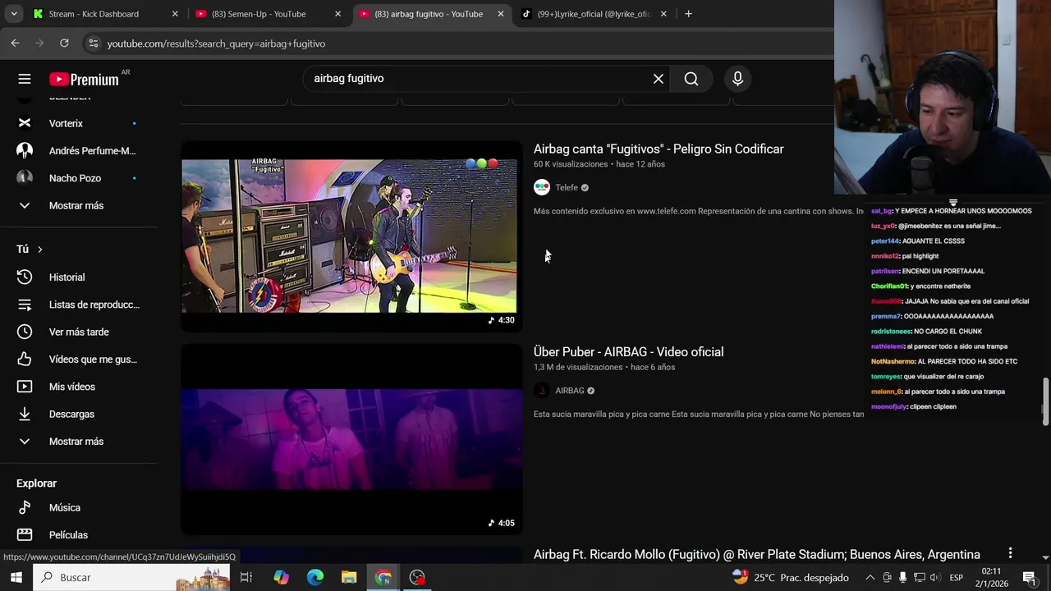This screenshot has height=591, width=1051.
Task: Close the Semen-Up YouTube tab
Action: pyautogui.click(x=337, y=14)
